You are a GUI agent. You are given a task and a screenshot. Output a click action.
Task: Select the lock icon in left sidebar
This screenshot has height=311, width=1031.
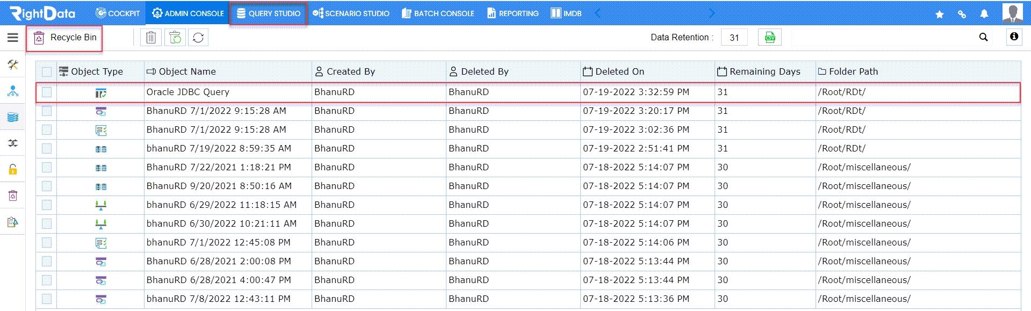point(13,170)
